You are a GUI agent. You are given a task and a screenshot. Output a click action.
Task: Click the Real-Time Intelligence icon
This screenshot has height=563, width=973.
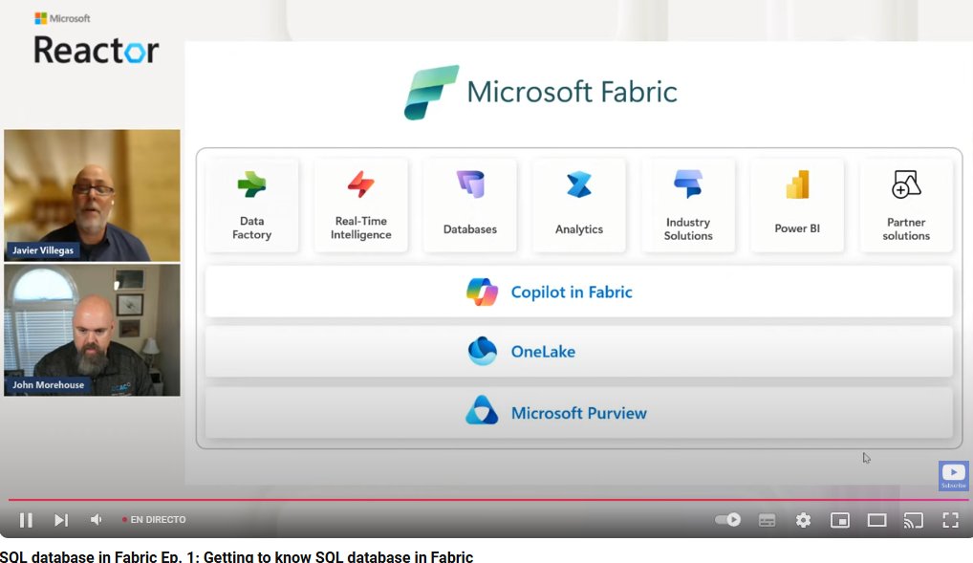[x=360, y=184]
